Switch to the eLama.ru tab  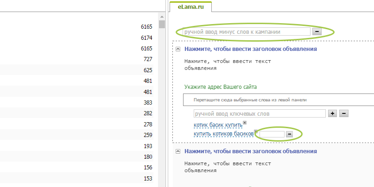tap(190, 6)
